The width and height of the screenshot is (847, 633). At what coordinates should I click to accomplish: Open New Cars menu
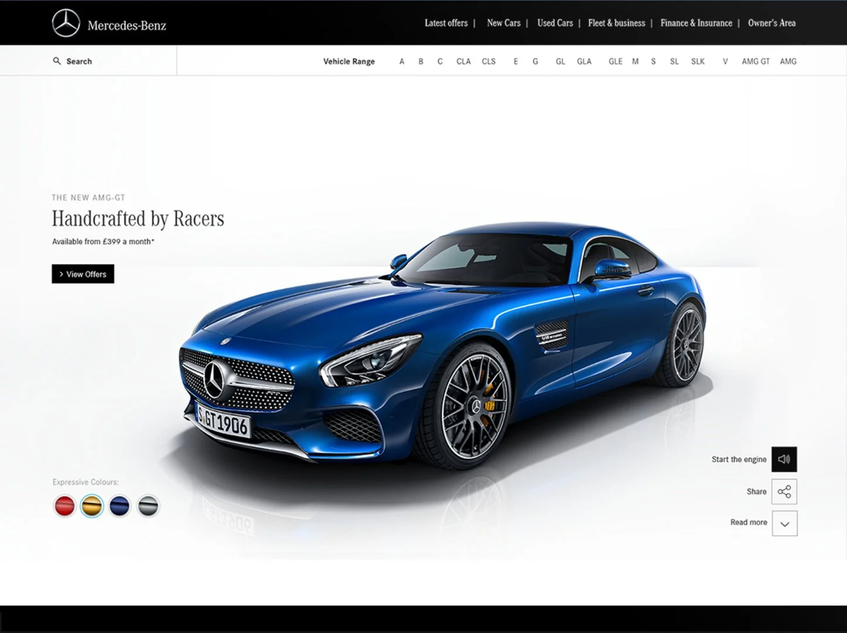point(504,23)
